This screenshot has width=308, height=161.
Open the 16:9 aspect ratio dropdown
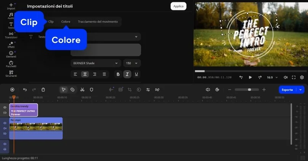272,77
